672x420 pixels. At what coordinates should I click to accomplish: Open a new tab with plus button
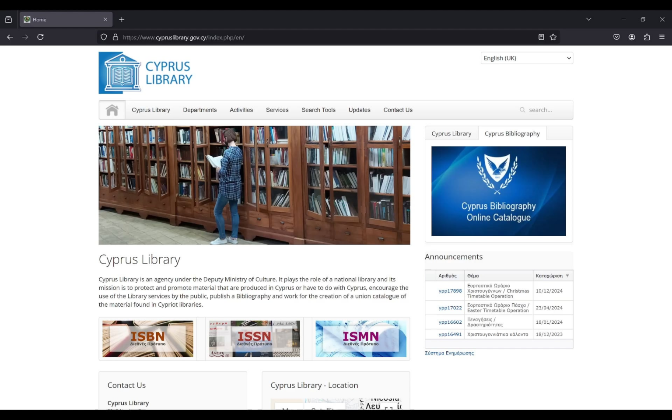(122, 20)
